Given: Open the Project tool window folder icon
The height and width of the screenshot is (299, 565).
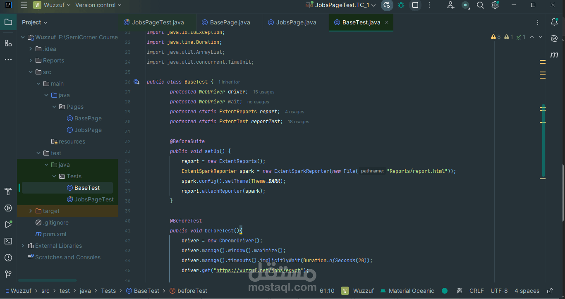Looking at the screenshot, I should click(8, 22).
